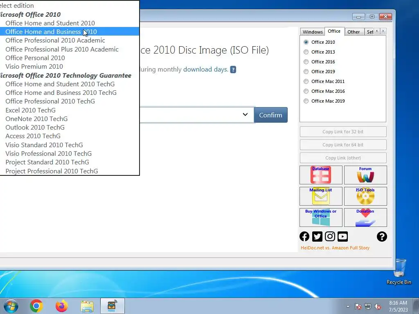Click the ISO Downloader taskbar icon

pos(112,306)
